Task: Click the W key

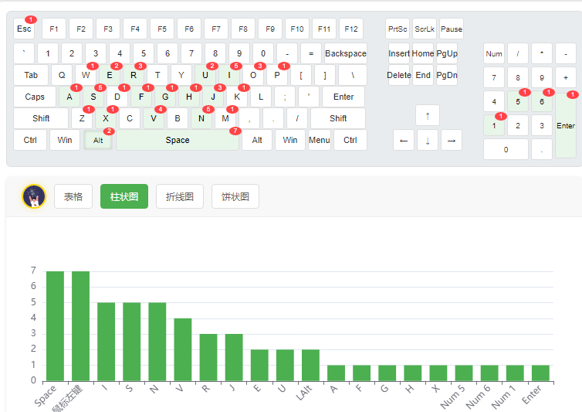Action: [86, 75]
